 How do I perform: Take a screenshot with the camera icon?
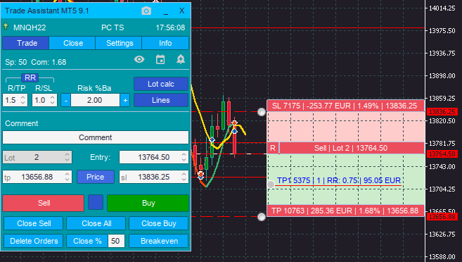(146, 11)
